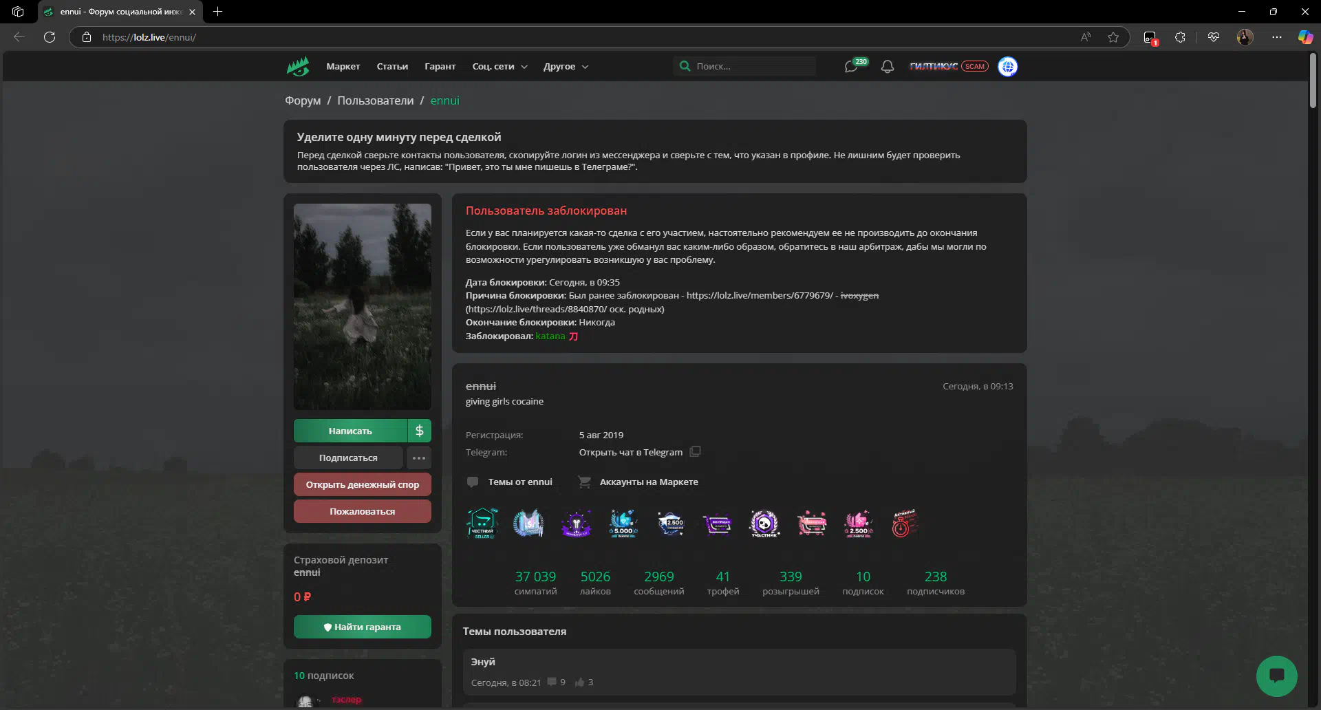This screenshot has width=1321, height=710.
Task: Click the blue 5.000 likes trophy badge
Action: tap(623, 524)
